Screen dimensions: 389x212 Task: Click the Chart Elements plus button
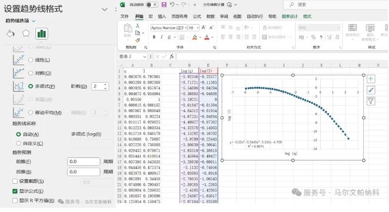pos(371,79)
